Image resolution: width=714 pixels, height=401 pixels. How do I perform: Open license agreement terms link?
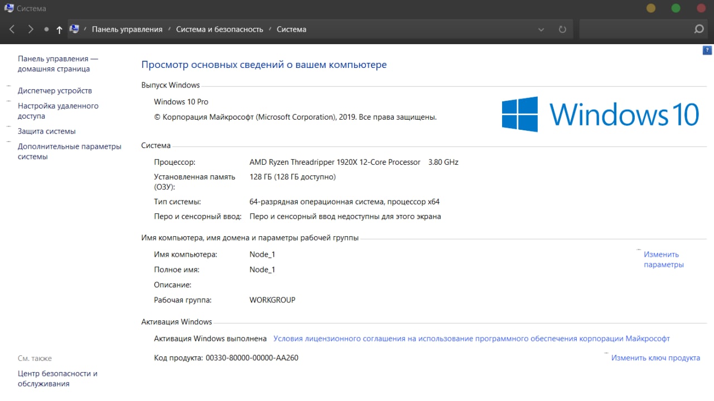click(x=471, y=339)
